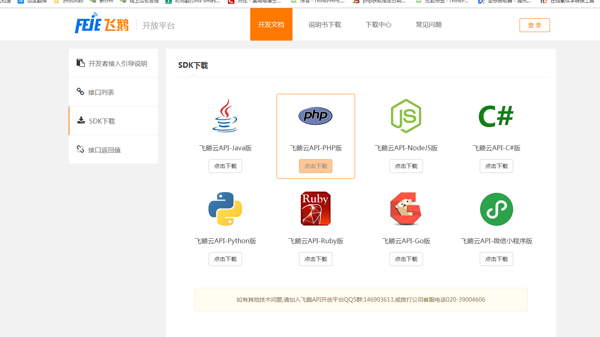600x337 pixels.
Task: Click the 飞鹅云API-微信小程序版 label
Action: [x=496, y=241]
